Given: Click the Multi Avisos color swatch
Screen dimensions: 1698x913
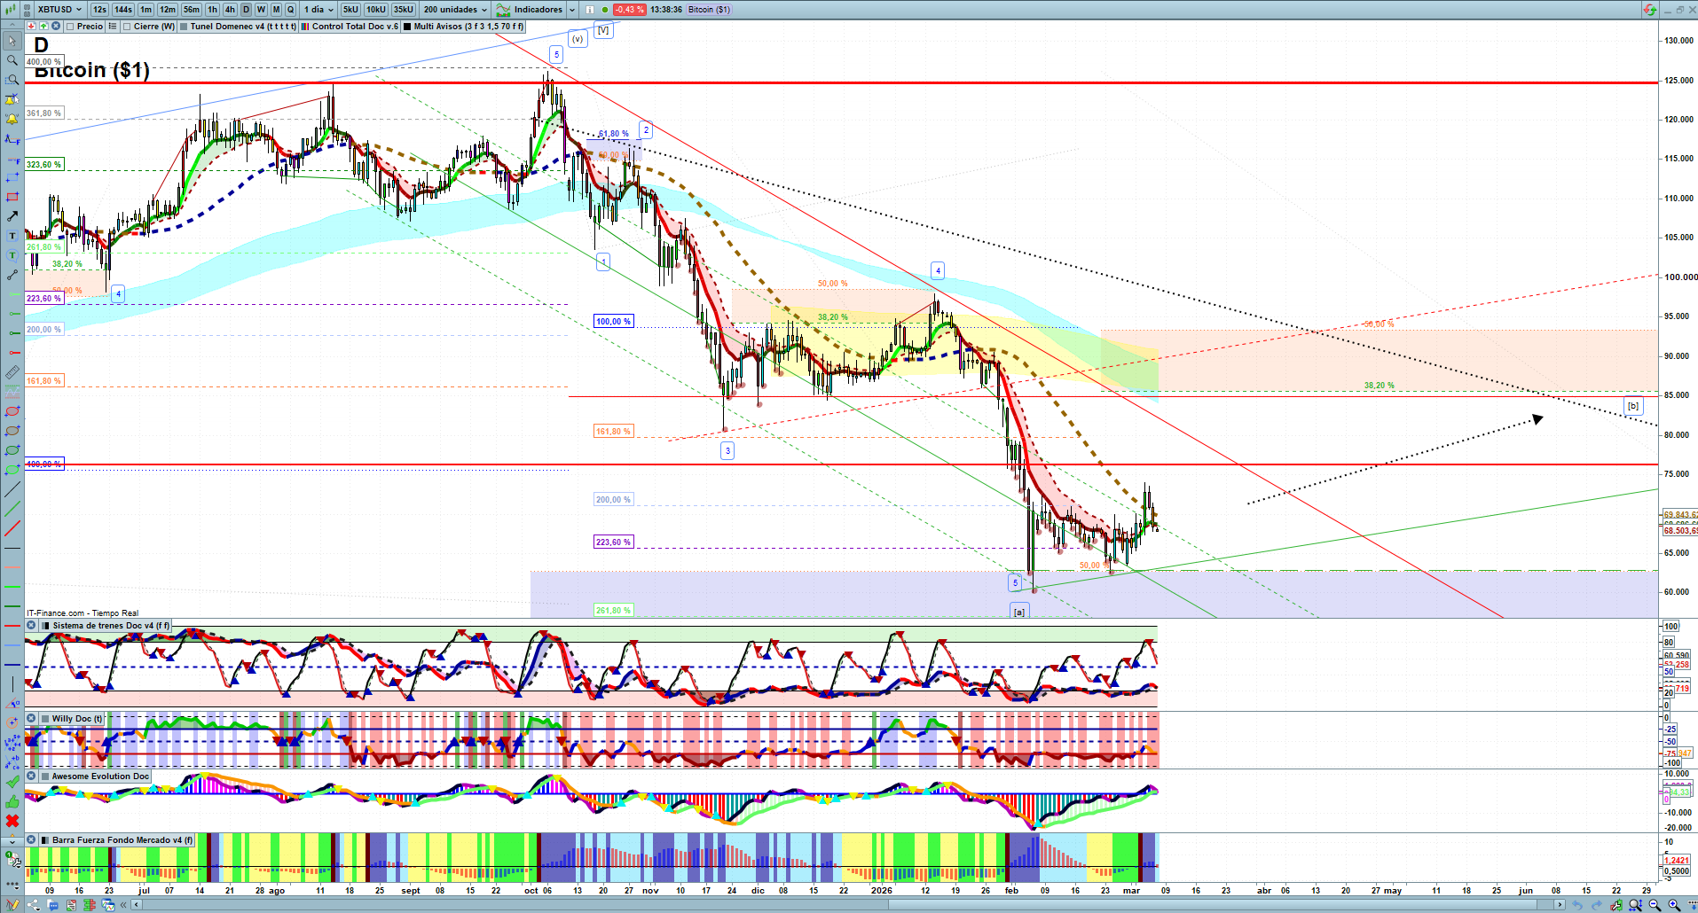Looking at the screenshot, I should [x=407, y=27].
